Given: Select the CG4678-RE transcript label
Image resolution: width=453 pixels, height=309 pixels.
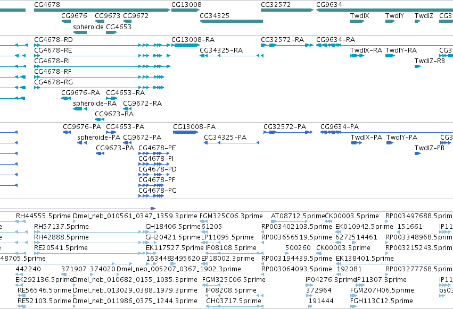Looking at the screenshot, I should point(53,50).
